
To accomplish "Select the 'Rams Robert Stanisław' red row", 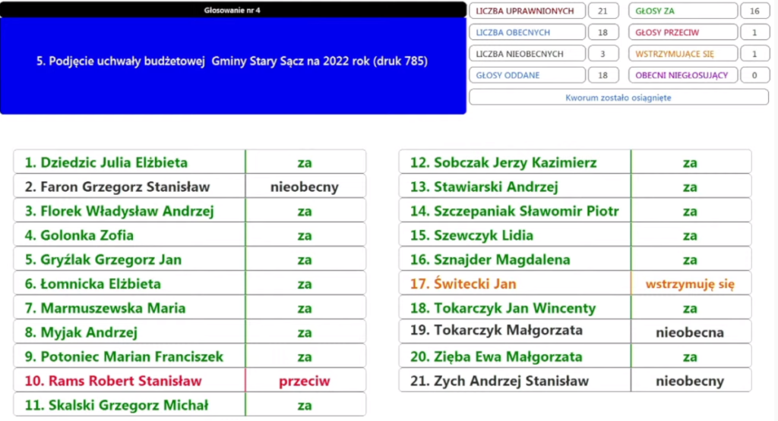I will (x=129, y=381).
